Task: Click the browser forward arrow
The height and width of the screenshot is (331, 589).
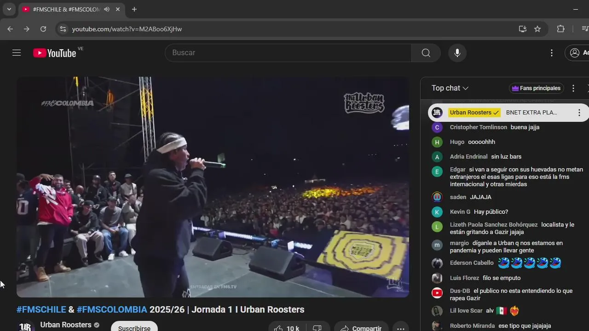Action: pyautogui.click(x=27, y=29)
